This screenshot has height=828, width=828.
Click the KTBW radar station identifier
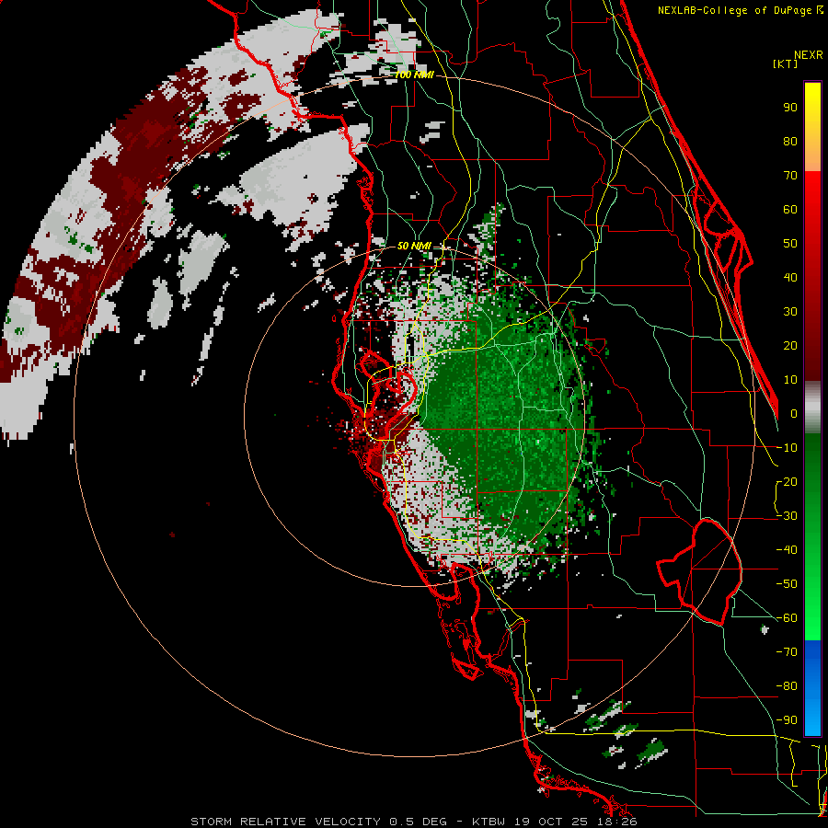tap(489, 822)
